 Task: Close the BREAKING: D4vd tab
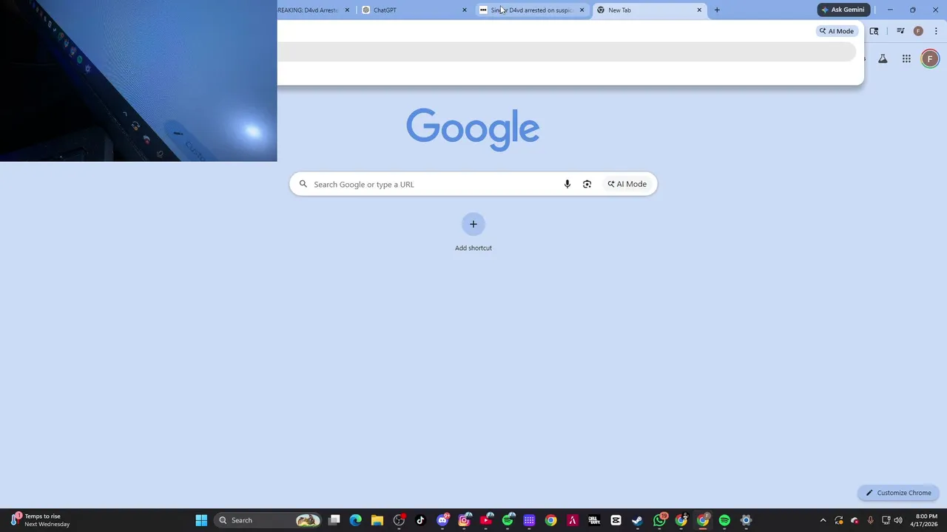coord(347,10)
